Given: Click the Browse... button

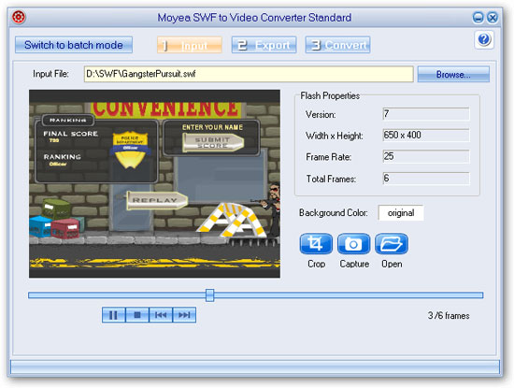Looking at the screenshot, I should (x=453, y=74).
